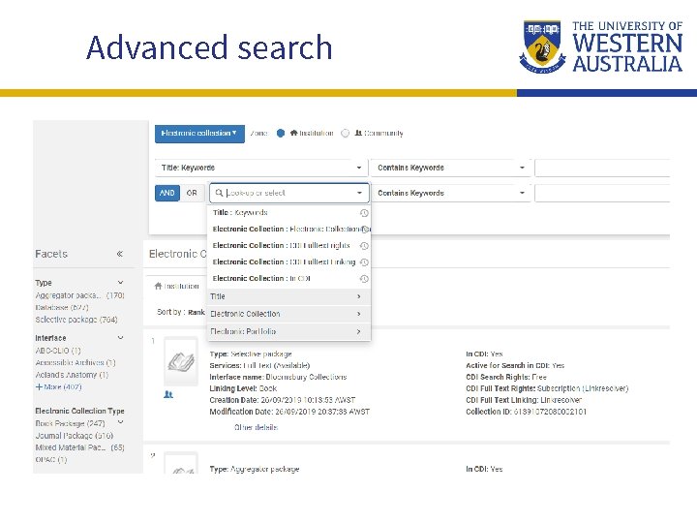Open the Institution results tab
This screenshot has width=697, height=523.
(176, 286)
